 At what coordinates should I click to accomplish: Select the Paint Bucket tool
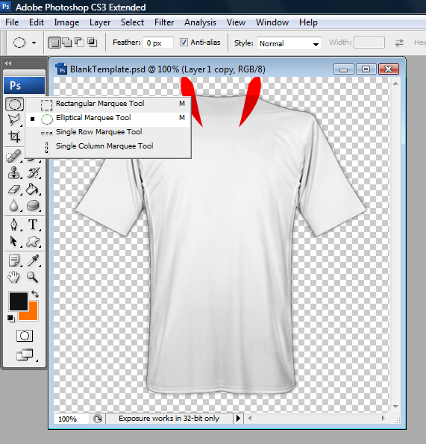[x=33, y=189]
